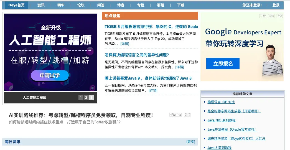This screenshot has height=150, width=290.
Task: Click the 推荐精华文章 panel heading
Action: (x=242, y=94)
